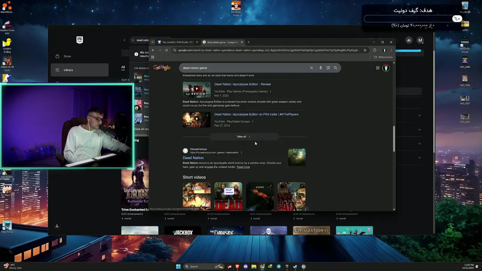
Task: Bookmark this page with the star icon
Action: tap(365, 50)
